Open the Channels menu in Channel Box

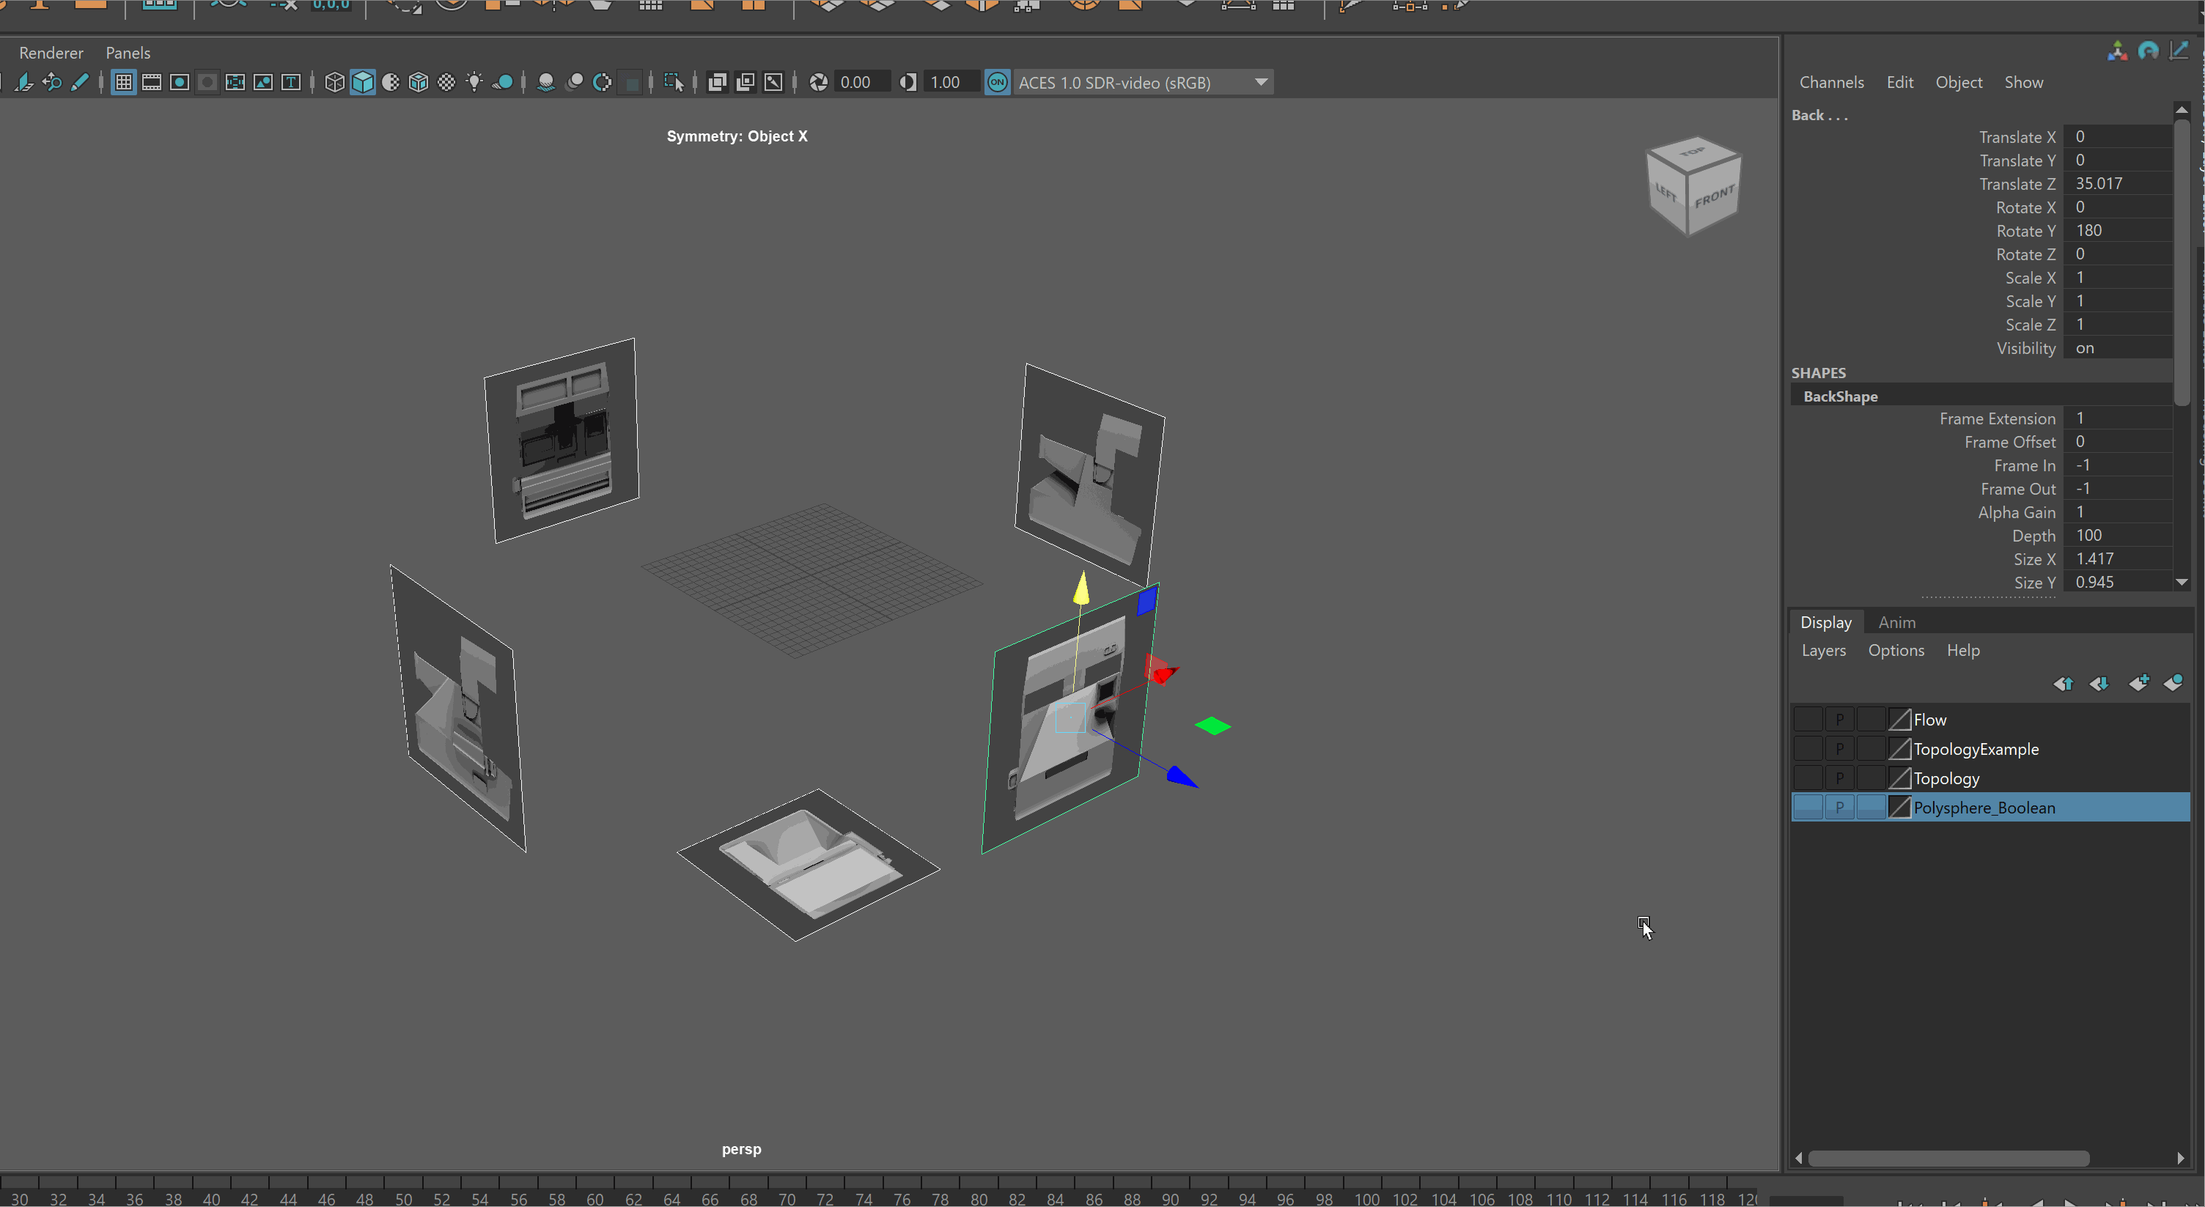click(1831, 82)
